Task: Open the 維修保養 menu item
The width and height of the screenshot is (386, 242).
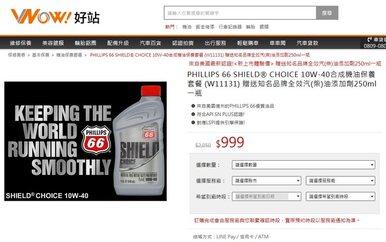Action: [20, 43]
